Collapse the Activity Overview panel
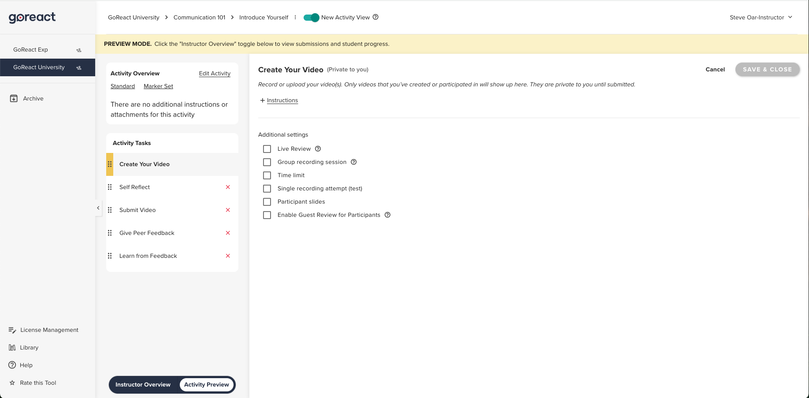 pyautogui.click(x=98, y=208)
